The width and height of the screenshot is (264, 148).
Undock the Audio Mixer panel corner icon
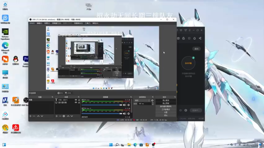click(x=131, y=97)
